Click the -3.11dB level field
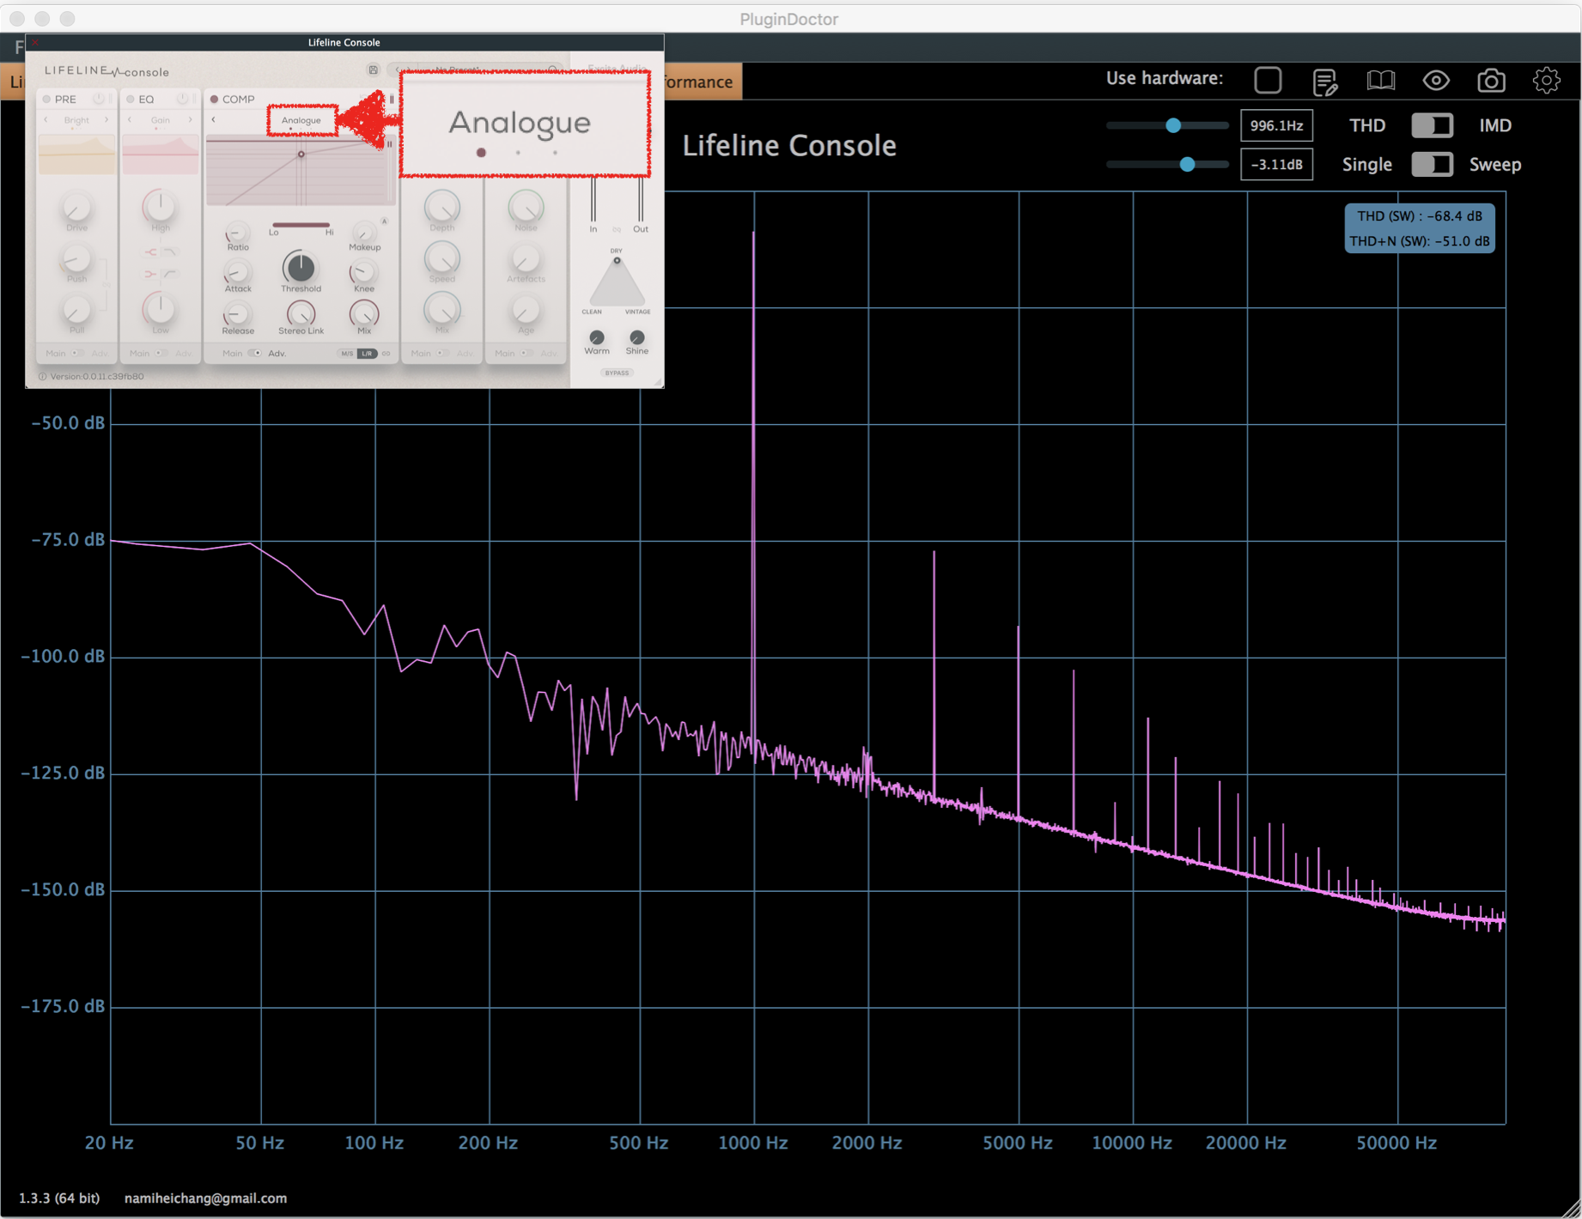1582x1219 pixels. (1276, 164)
